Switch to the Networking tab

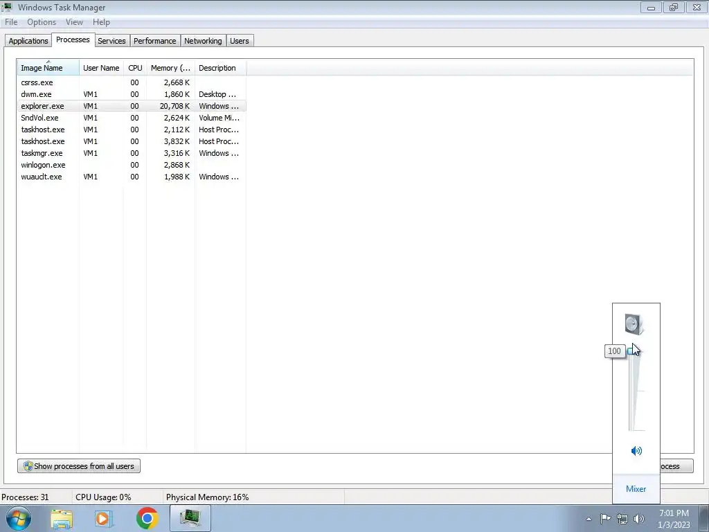pyautogui.click(x=203, y=41)
